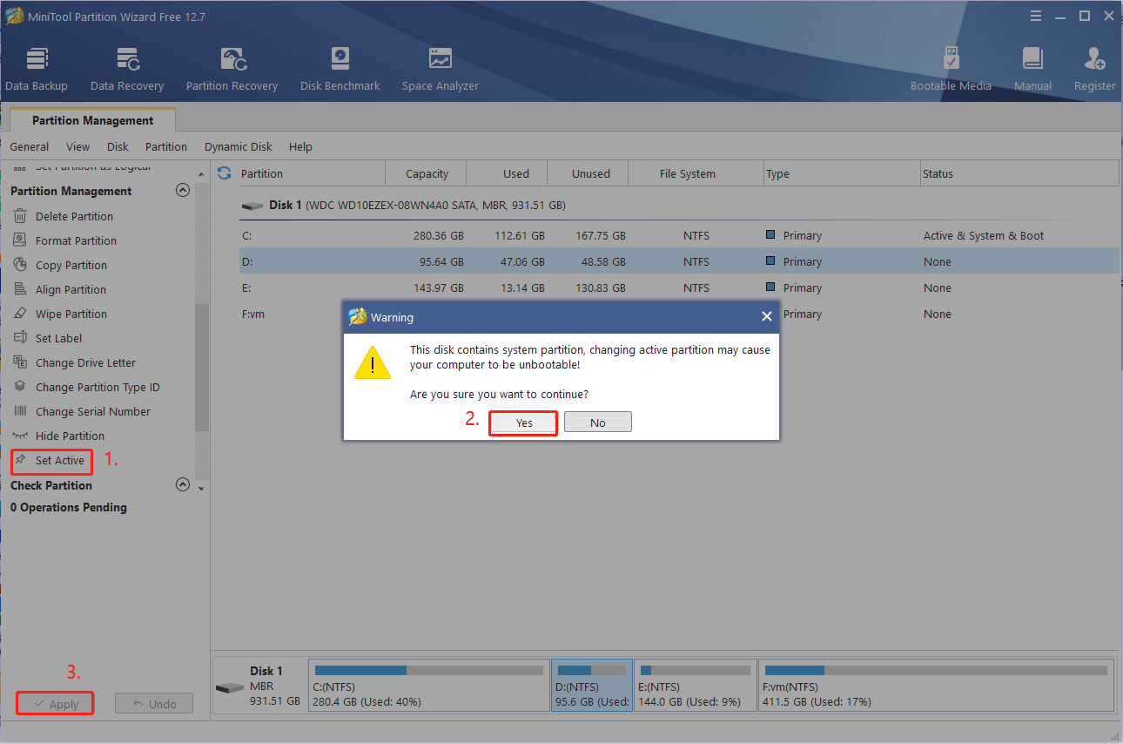Open the General menu
1123x744 pixels.
[30, 146]
